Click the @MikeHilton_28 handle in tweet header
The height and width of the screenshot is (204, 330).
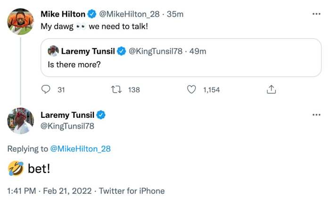tap(129, 14)
